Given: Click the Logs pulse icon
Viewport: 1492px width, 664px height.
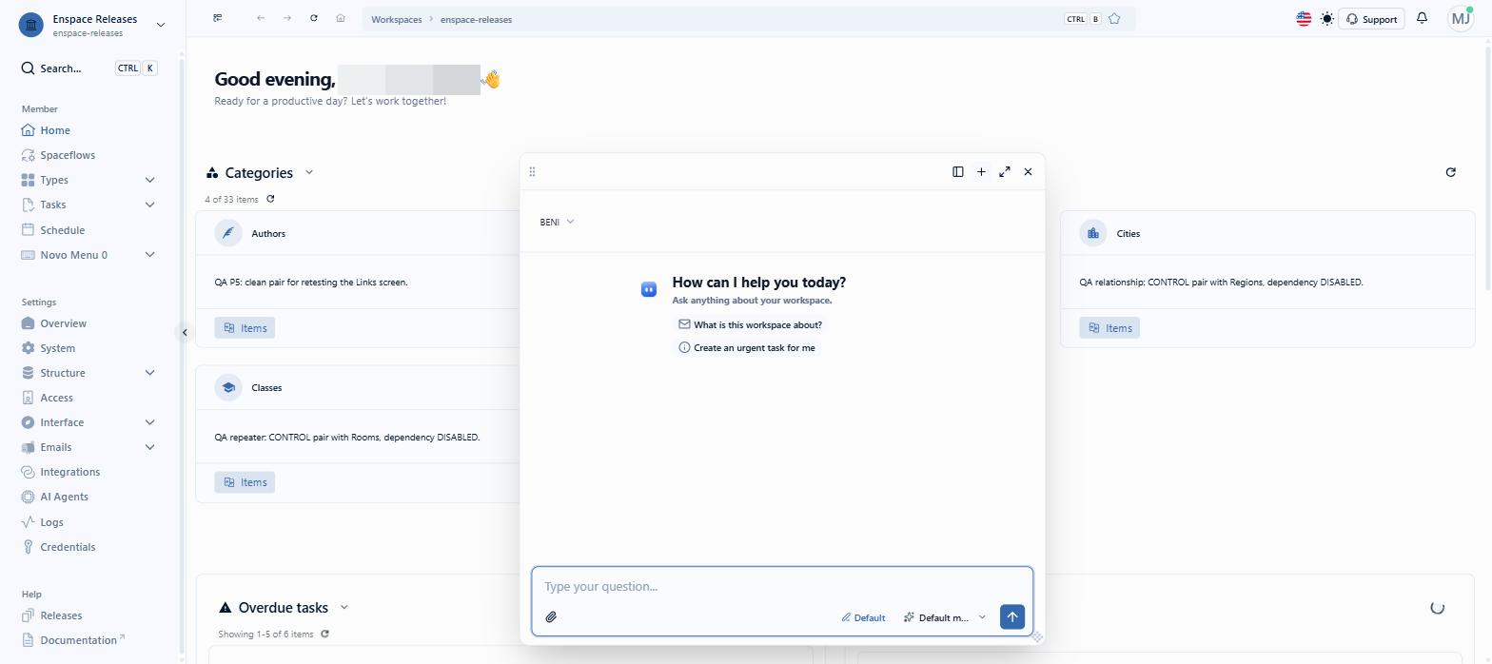Looking at the screenshot, I should 29,522.
